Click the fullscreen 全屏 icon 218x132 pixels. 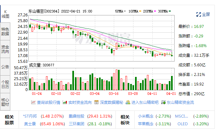[x=198, y=14]
